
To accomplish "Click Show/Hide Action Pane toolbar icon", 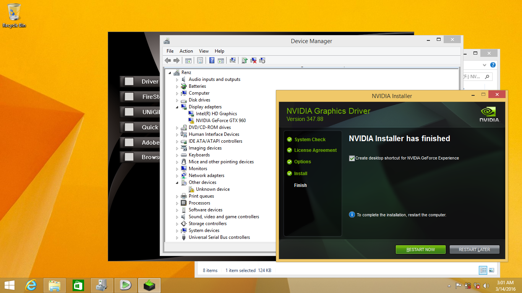I will [x=220, y=60].
